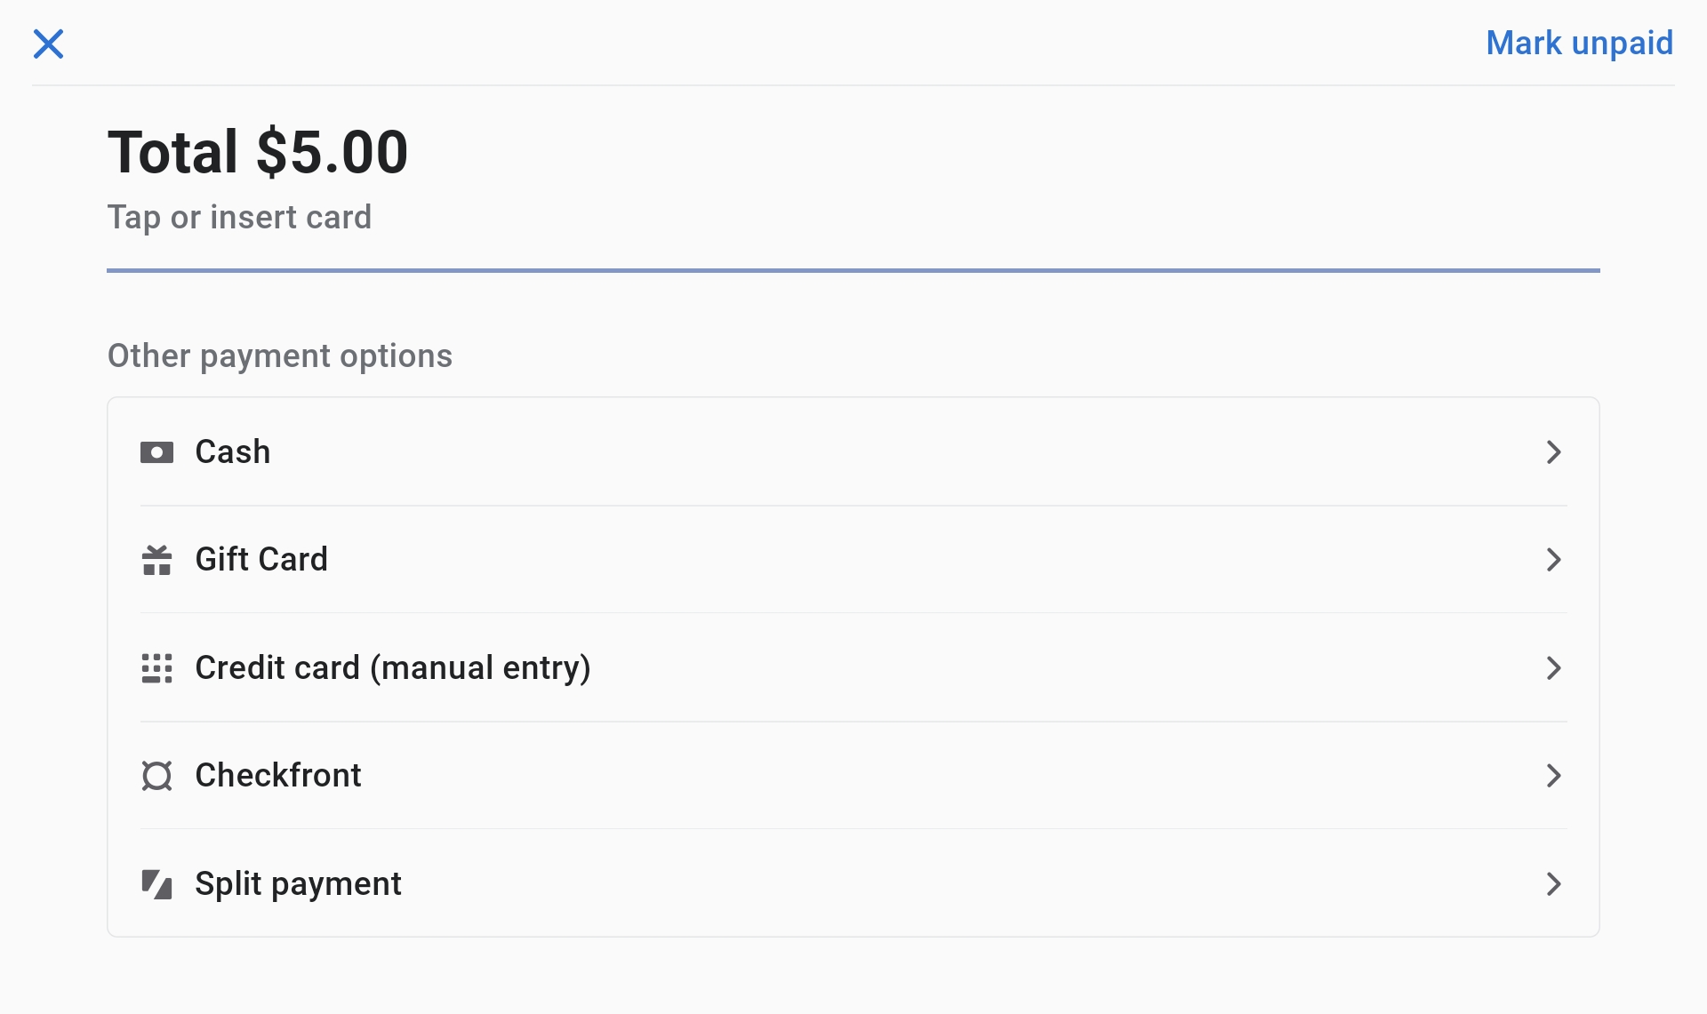Tap the chevron beside Credit card (manual entry)
The height and width of the screenshot is (1014, 1707).
(1553, 668)
